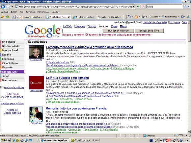Open the dropdown arrow next to Home icon

click(x=133, y=17)
